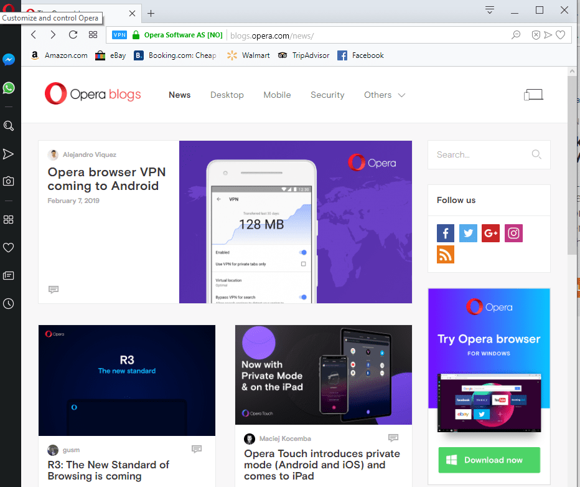The height and width of the screenshot is (487, 580).
Task: Open Personal News from the sidebar
Action: 9,276
